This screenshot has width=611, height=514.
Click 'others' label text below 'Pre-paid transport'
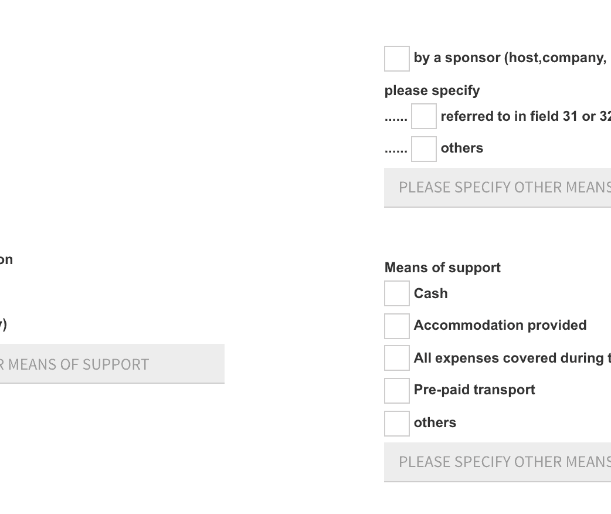[x=435, y=422]
